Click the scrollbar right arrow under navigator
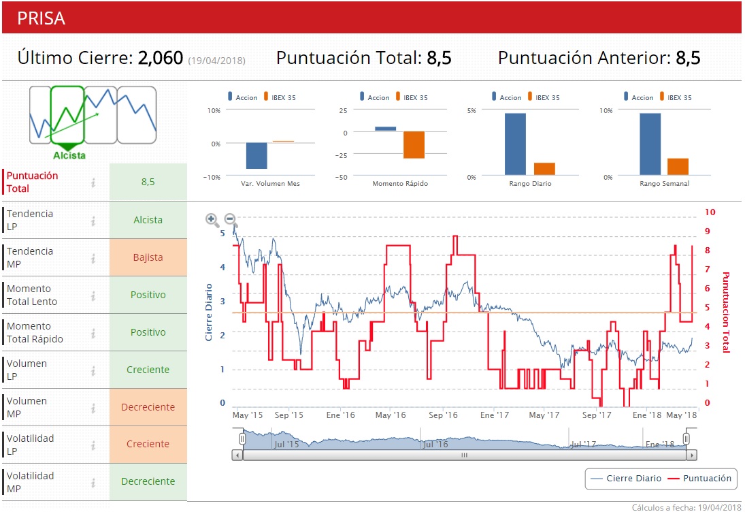Image resolution: width=745 pixels, height=514 pixels. (x=692, y=455)
